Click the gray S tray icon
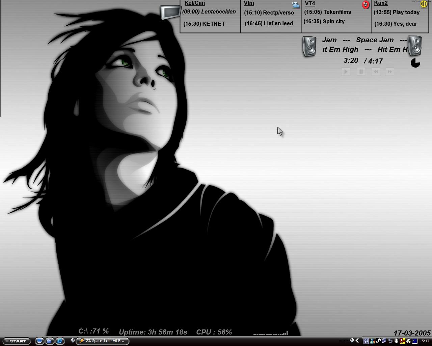432x346 pixels. pos(390,341)
